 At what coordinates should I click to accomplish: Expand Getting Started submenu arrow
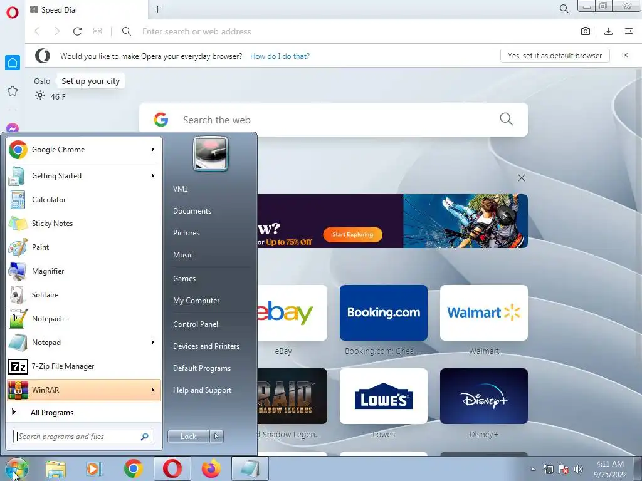coord(153,176)
